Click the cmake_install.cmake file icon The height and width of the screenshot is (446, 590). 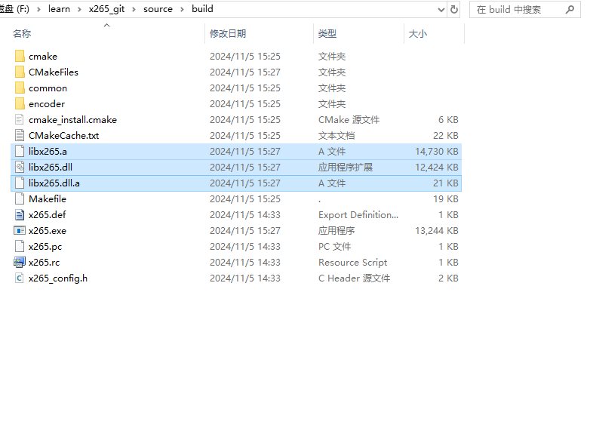click(20, 120)
